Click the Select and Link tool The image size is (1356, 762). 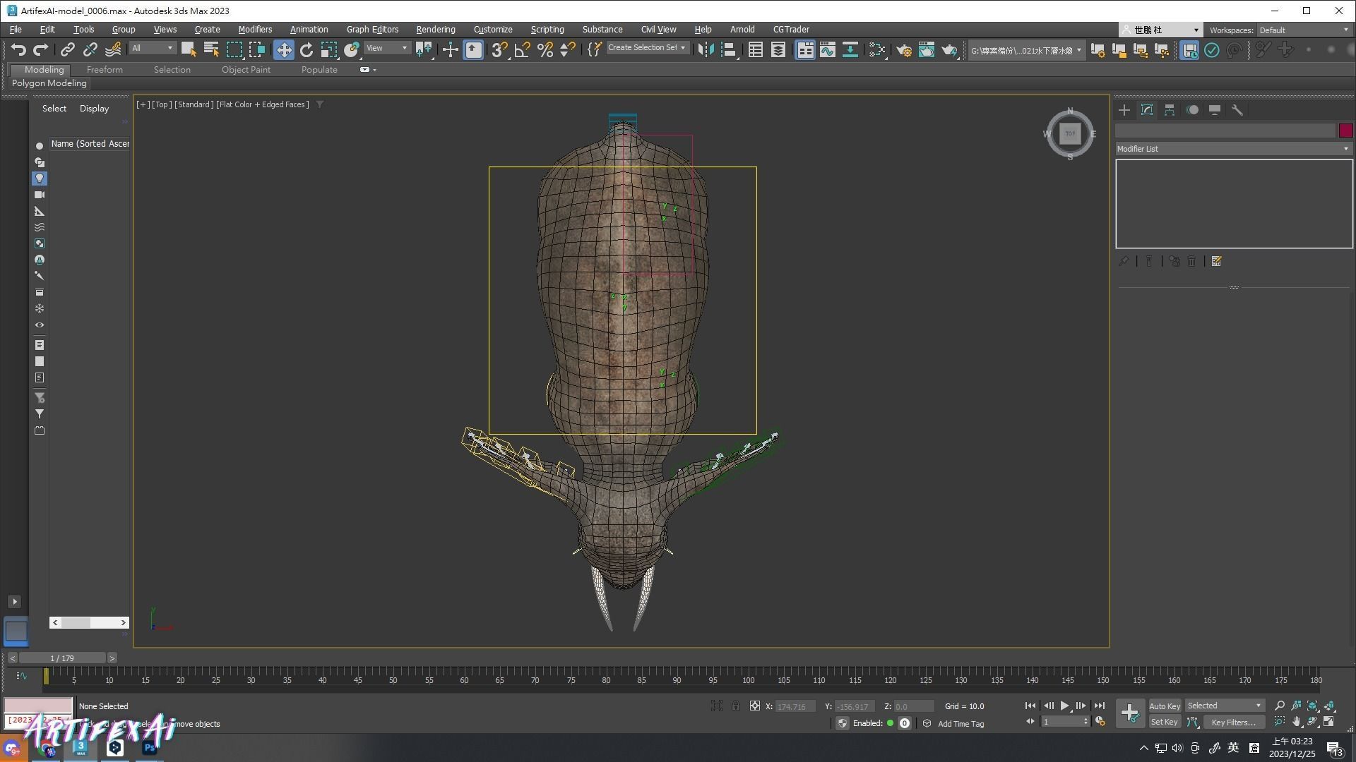pos(68,49)
